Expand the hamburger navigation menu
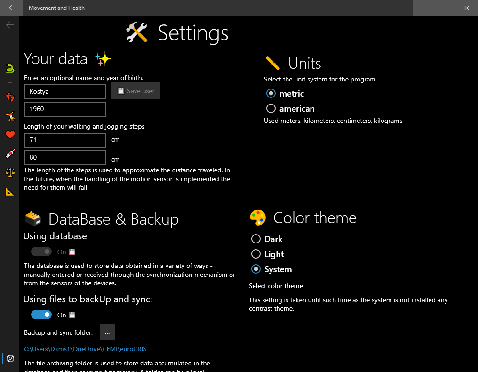 [10, 46]
